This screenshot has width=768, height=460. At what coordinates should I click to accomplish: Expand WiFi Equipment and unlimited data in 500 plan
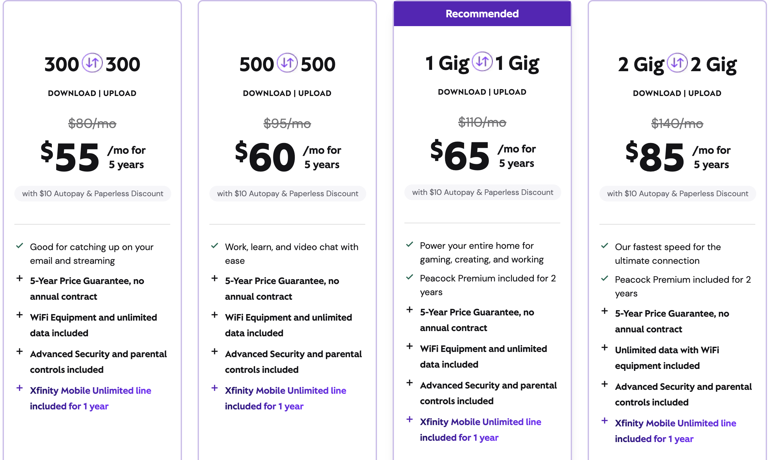(x=215, y=315)
